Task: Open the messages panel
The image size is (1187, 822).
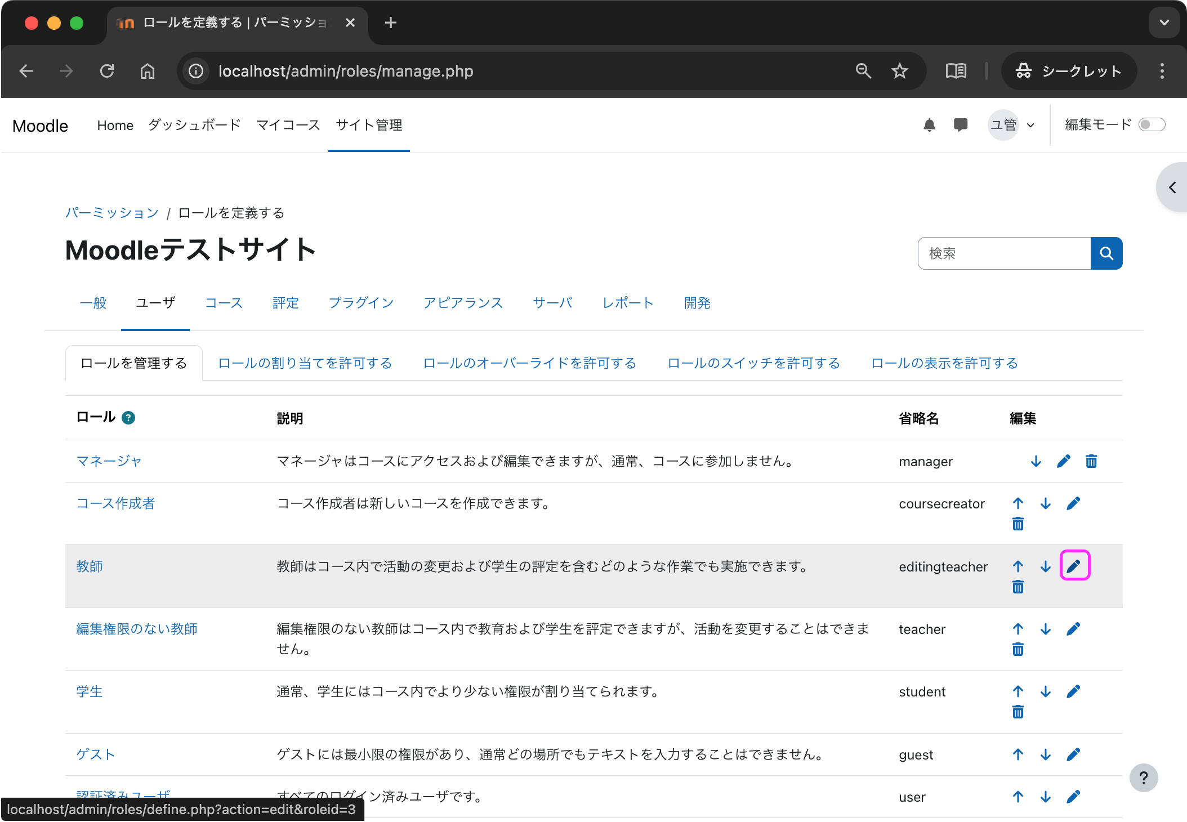Action: (x=960, y=125)
